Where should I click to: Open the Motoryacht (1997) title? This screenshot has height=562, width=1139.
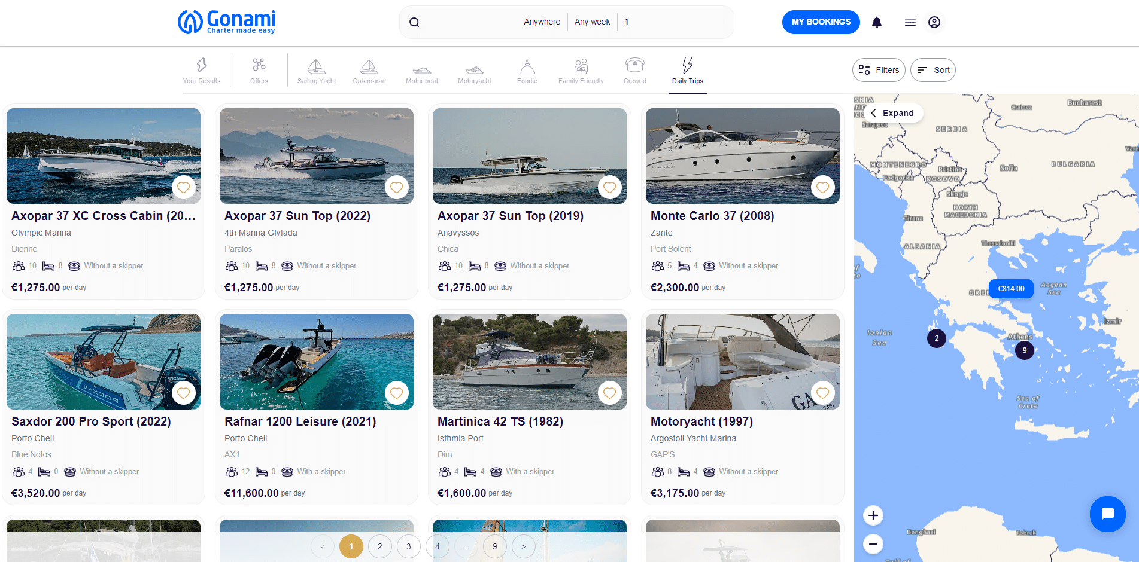(701, 421)
